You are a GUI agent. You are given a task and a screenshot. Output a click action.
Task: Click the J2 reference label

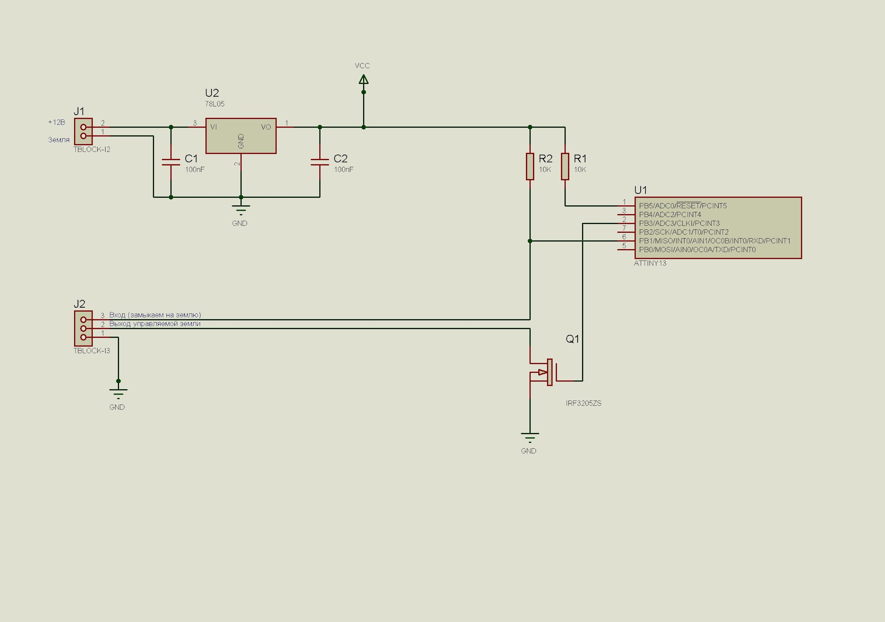[79, 304]
